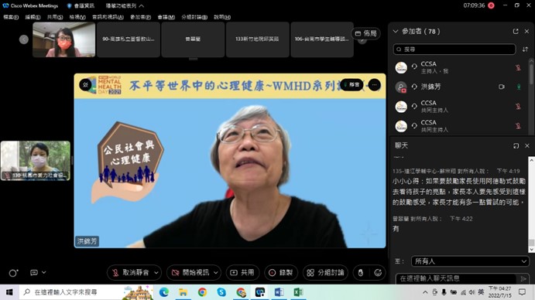The height and width of the screenshot is (300, 535).
Task: Toggle 洪錦芳 green microphone icon
Action: click(x=519, y=87)
